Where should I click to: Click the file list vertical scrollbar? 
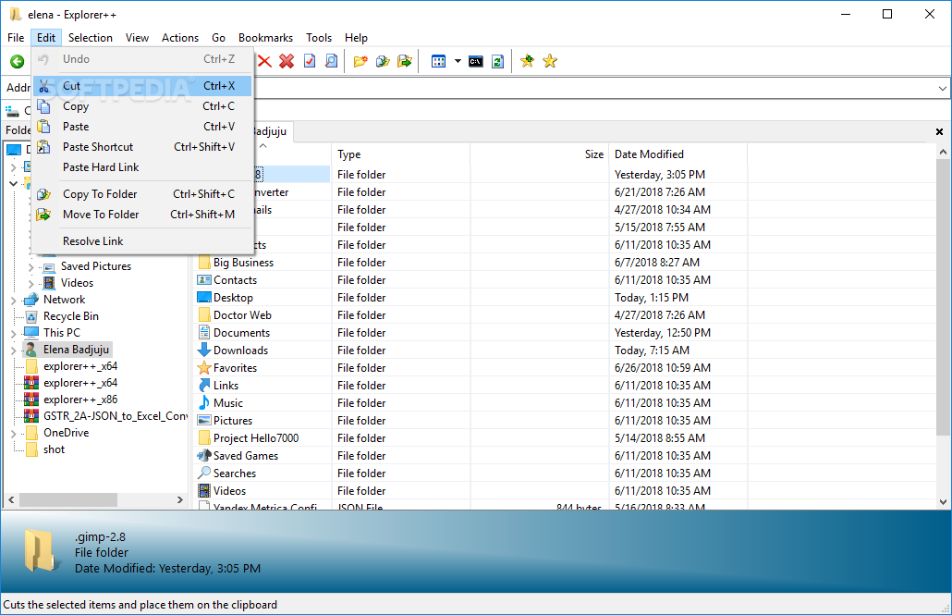click(942, 297)
